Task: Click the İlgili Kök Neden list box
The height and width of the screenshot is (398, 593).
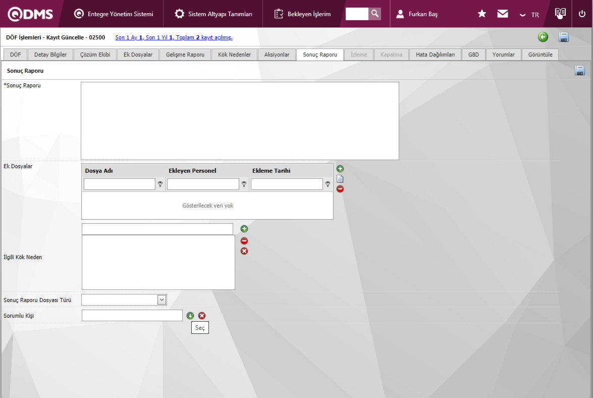Action: [x=158, y=262]
